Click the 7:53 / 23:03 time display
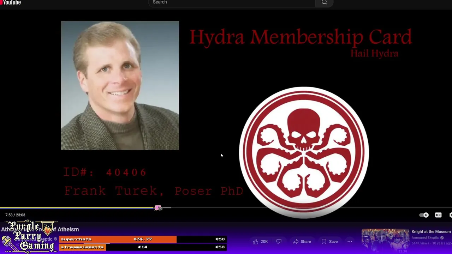Screen dimensions: 452x254 15,215
